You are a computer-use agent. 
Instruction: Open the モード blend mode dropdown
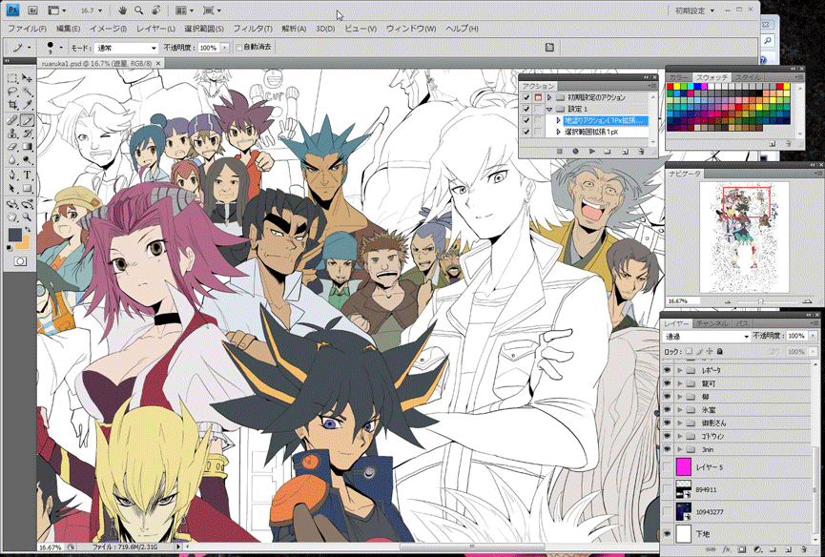pyautogui.click(x=127, y=47)
